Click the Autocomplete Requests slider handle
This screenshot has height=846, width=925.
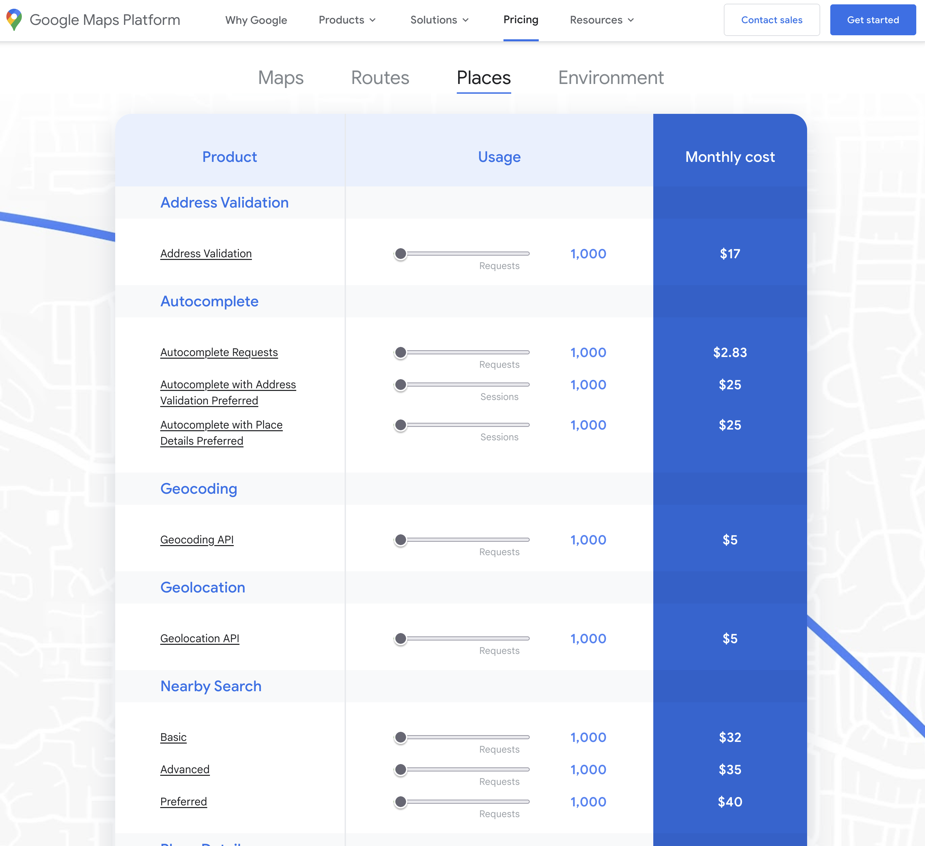pos(401,352)
